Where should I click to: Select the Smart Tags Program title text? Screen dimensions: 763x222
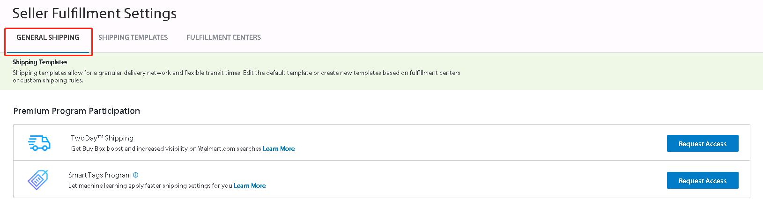[100, 175]
